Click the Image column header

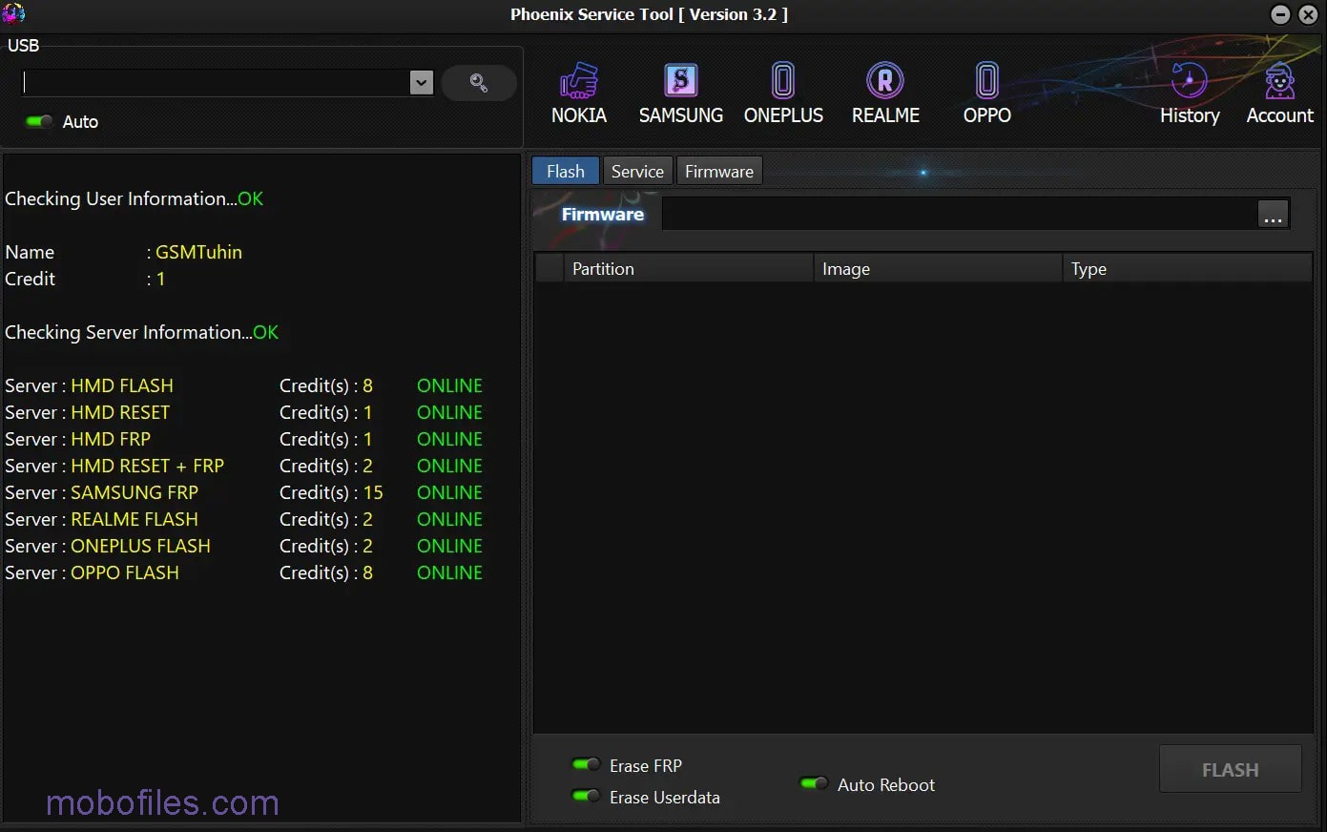[x=937, y=268]
